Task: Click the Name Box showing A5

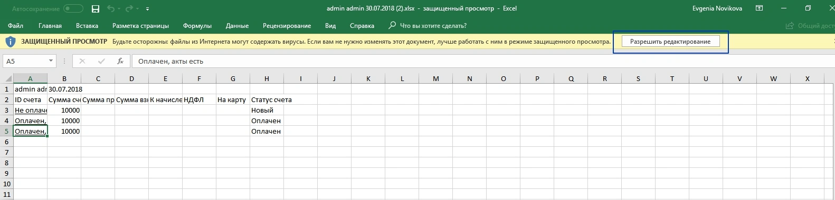Action: [x=25, y=61]
